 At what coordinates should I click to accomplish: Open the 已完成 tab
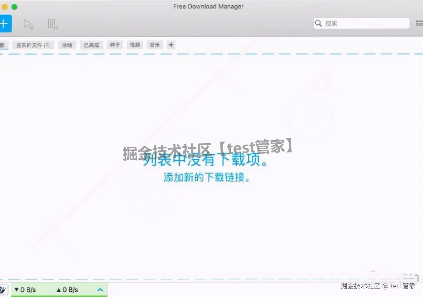pos(91,45)
